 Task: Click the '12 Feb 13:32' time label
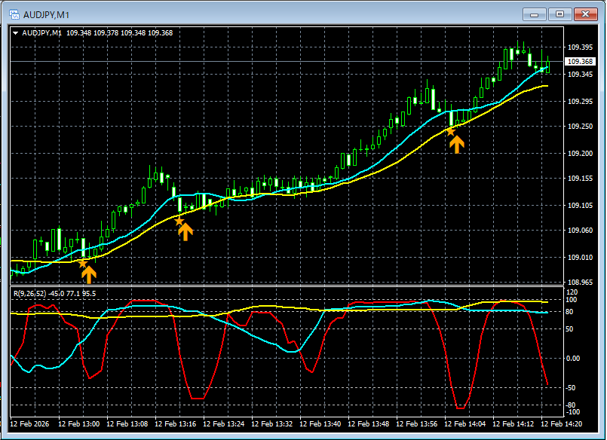(271, 423)
